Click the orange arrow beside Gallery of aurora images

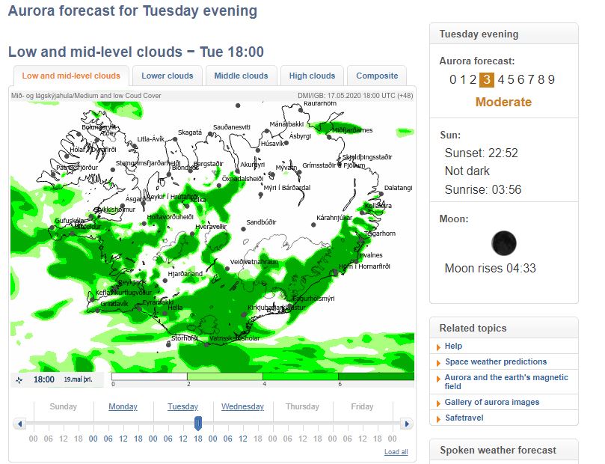(x=438, y=403)
